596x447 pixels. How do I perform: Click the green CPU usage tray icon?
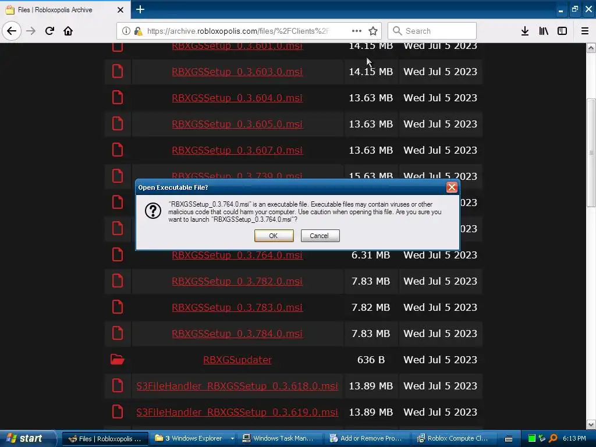[x=532, y=439]
